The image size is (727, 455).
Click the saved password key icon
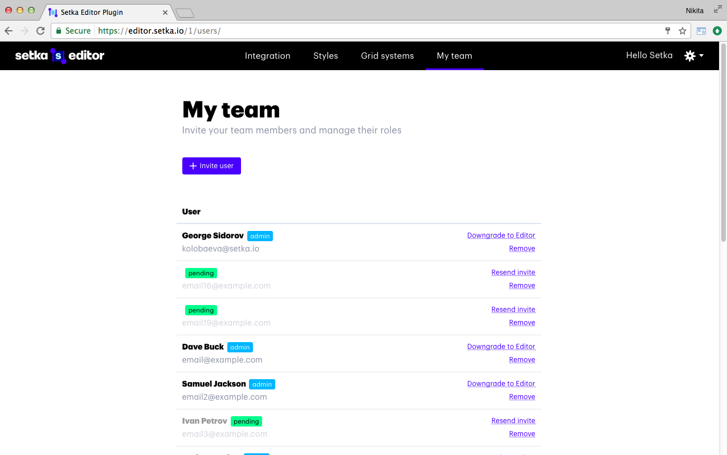(668, 31)
